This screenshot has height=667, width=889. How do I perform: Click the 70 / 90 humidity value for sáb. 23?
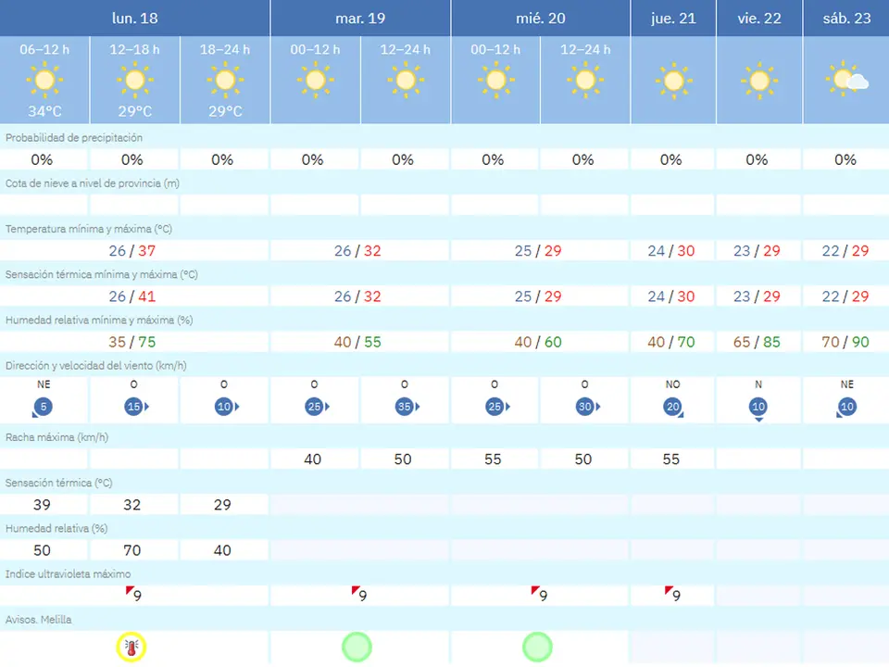point(845,342)
